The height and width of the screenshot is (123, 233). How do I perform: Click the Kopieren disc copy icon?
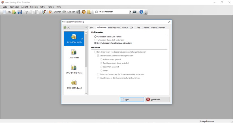coord(64,12)
